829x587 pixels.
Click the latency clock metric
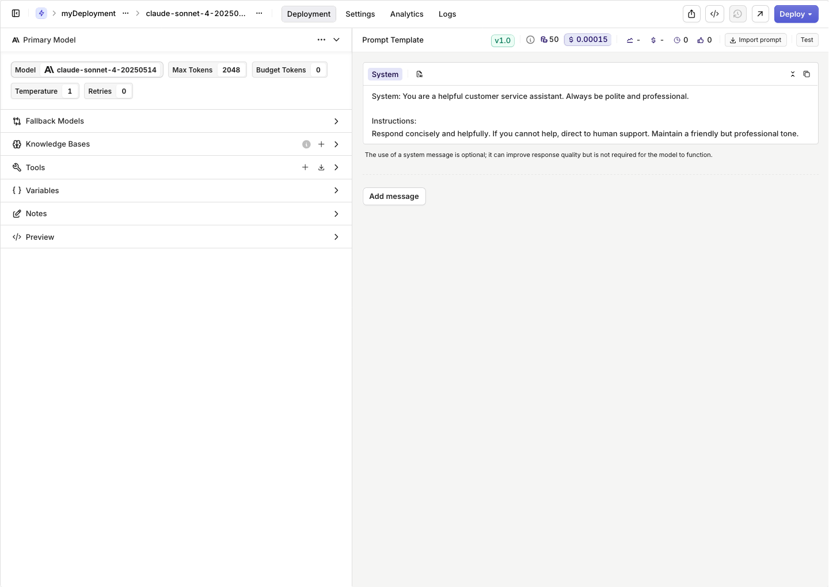pyautogui.click(x=681, y=40)
